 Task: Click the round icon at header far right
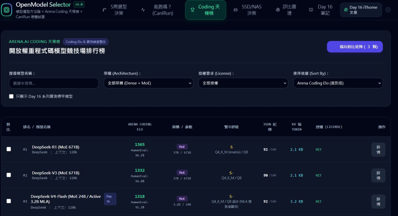pos(388,10)
